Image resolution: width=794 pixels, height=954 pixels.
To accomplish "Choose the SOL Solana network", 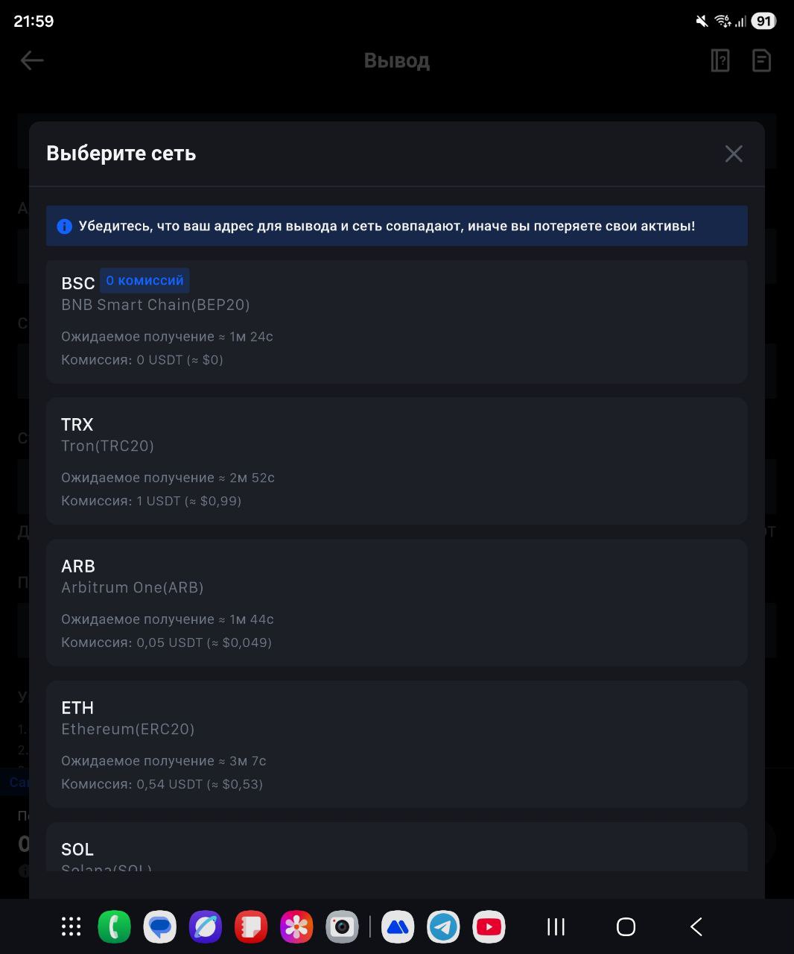I will pyautogui.click(x=396, y=850).
